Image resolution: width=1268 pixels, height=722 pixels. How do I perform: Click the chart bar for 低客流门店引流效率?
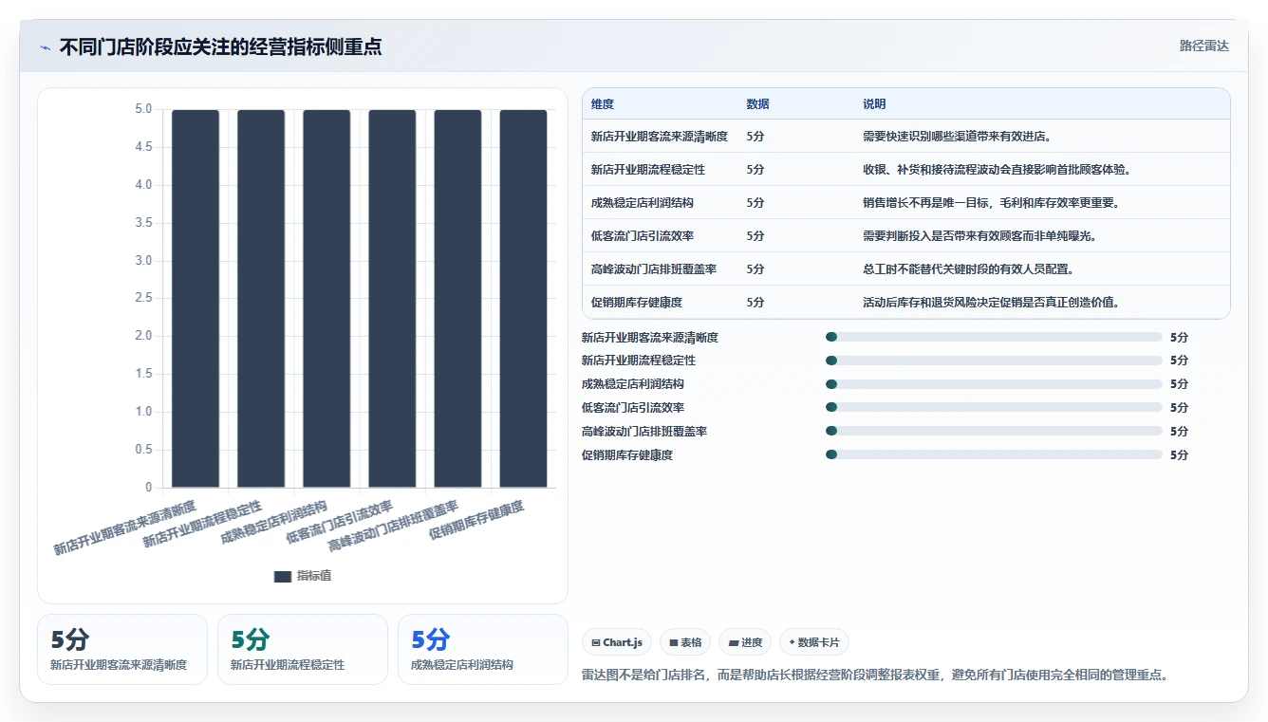[x=392, y=299]
